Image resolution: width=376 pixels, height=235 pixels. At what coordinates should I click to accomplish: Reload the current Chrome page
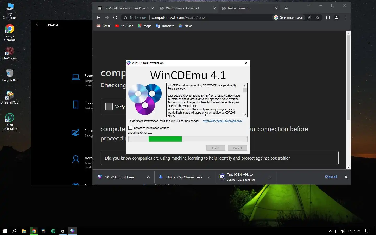[x=115, y=17]
